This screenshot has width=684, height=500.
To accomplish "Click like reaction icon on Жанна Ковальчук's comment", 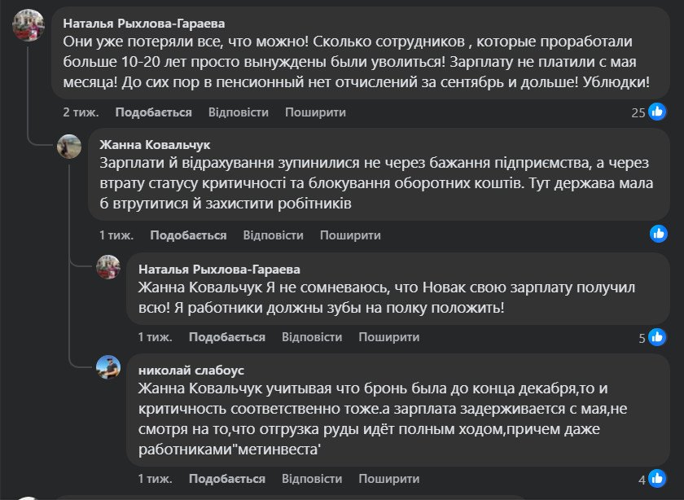I will (658, 234).
